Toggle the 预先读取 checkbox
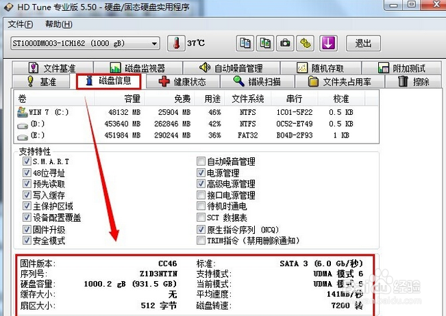446x316 pixels. click(x=27, y=184)
